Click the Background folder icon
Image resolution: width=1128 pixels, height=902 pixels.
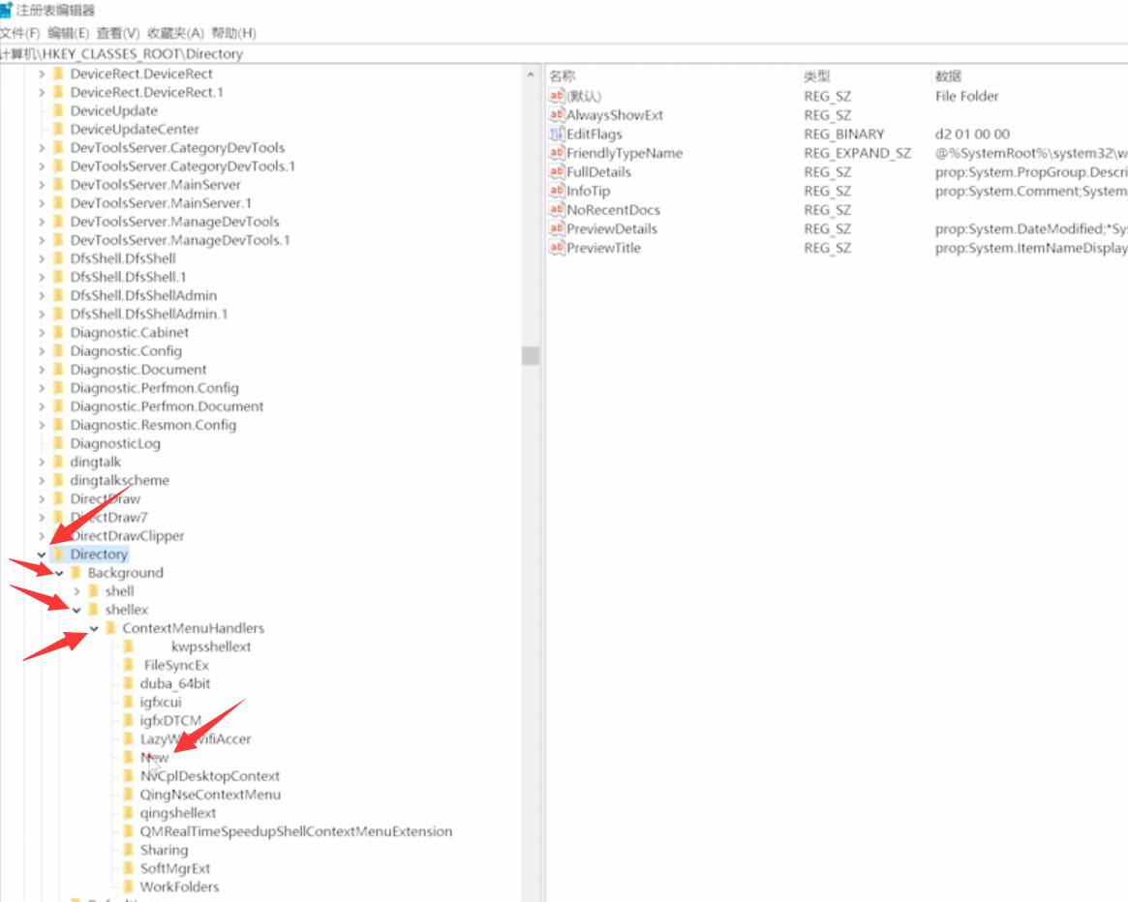pos(76,573)
